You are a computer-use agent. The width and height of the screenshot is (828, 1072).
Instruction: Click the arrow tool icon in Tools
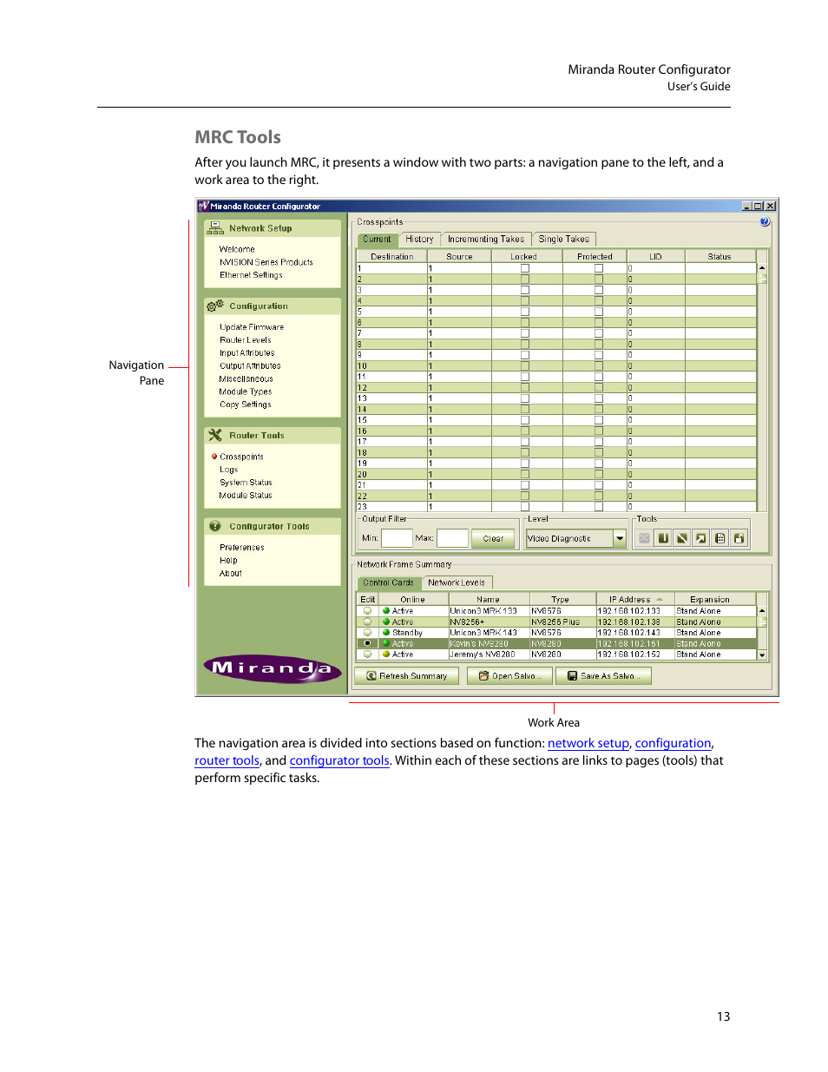(701, 538)
